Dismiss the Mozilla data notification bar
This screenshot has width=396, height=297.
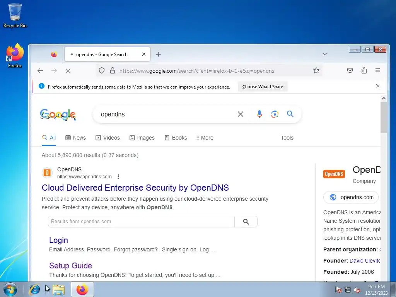377,86
